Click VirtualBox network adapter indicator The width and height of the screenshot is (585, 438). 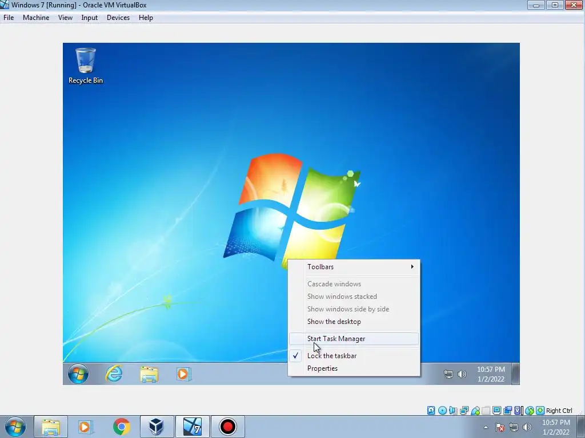pos(464,411)
